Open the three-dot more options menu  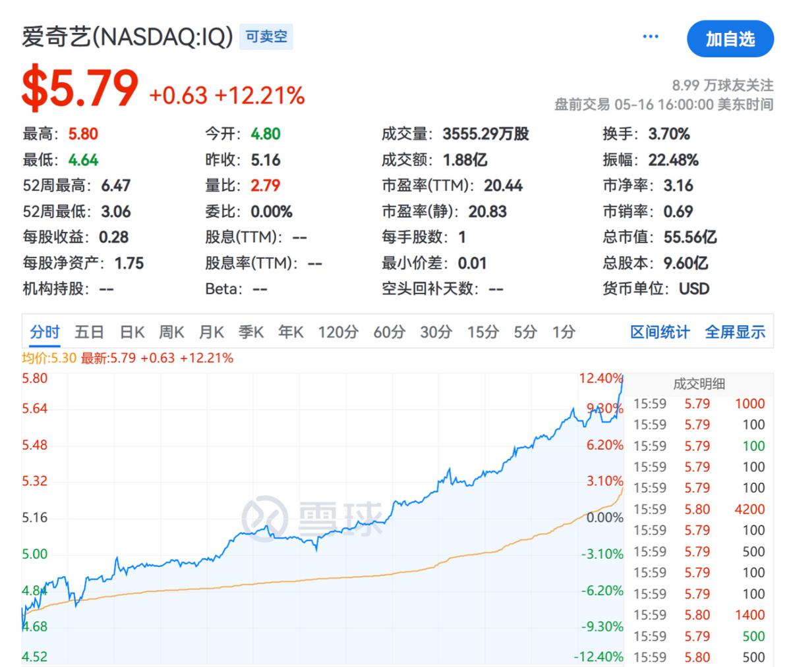point(651,37)
